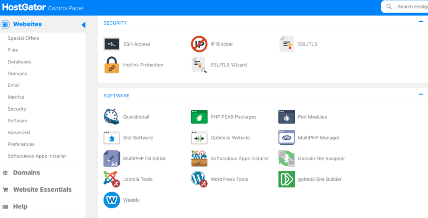This screenshot has height=218, width=428.
Task: Open the WordPress Tools text link
Action: coord(229,179)
